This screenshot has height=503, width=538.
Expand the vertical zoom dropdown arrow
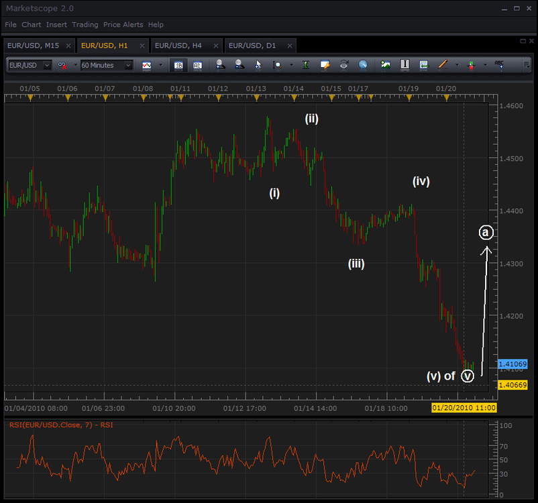pos(291,65)
